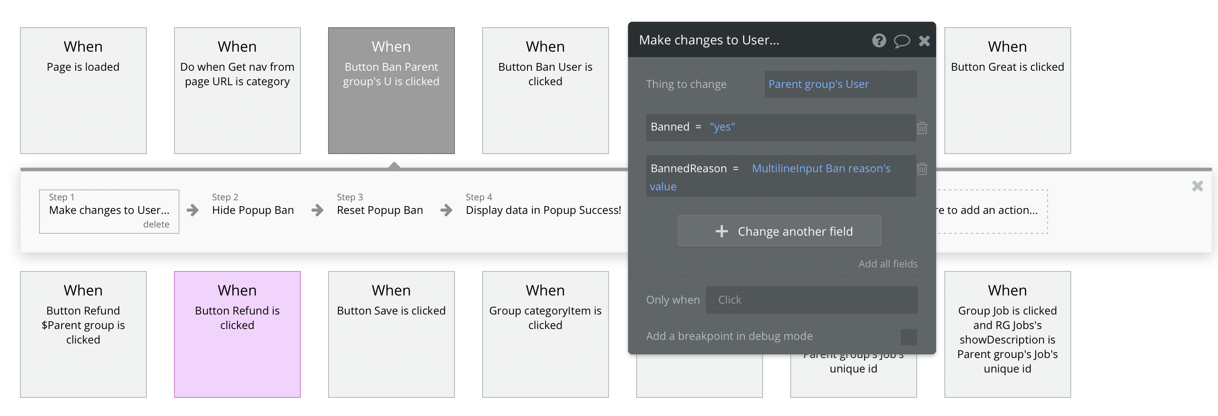Screen dimensions: 1218x416
Task: Click the Only when condition field
Action: click(812, 300)
